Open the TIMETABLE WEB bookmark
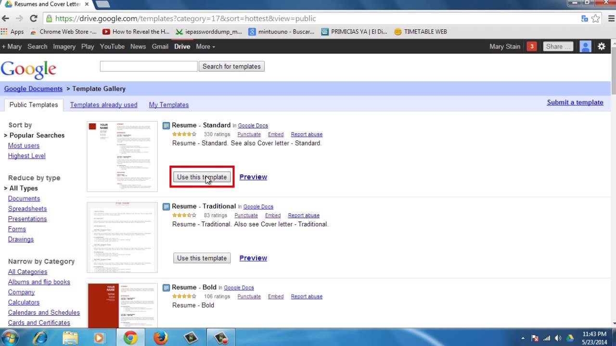 [421, 32]
